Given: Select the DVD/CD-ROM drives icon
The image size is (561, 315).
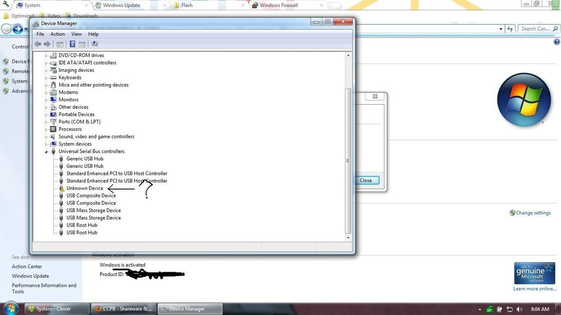Looking at the screenshot, I should 53,55.
